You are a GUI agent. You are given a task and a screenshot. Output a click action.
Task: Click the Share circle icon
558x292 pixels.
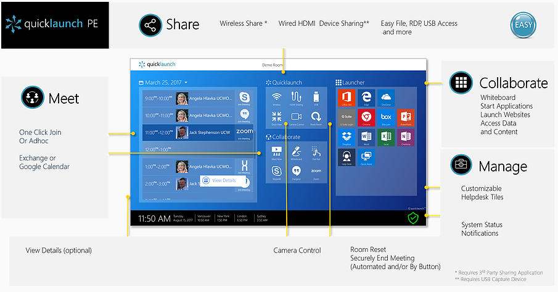click(150, 25)
